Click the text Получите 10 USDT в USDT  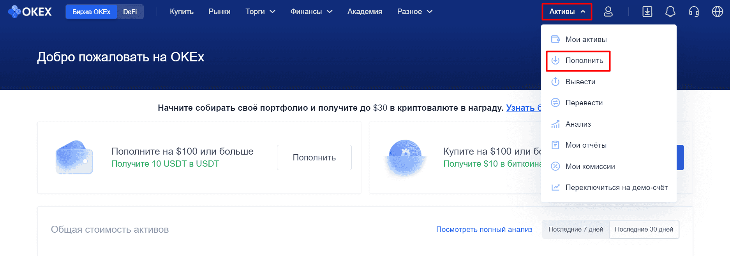pos(165,164)
